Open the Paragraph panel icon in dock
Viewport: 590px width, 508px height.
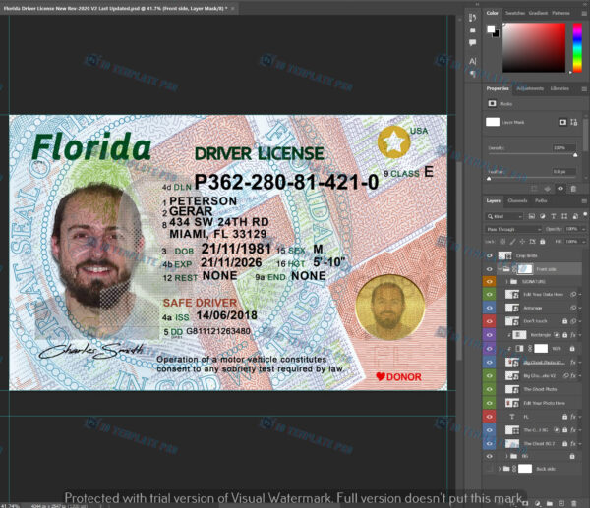(x=473, y=74)
